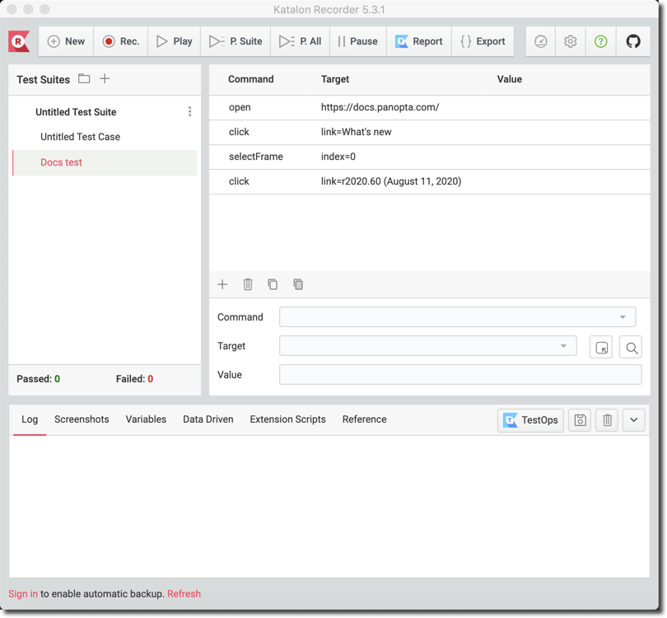This screenshot has height=618, width=667.
Task: Switch to the Data Driven tab
Action: click(x=208, y=419)
